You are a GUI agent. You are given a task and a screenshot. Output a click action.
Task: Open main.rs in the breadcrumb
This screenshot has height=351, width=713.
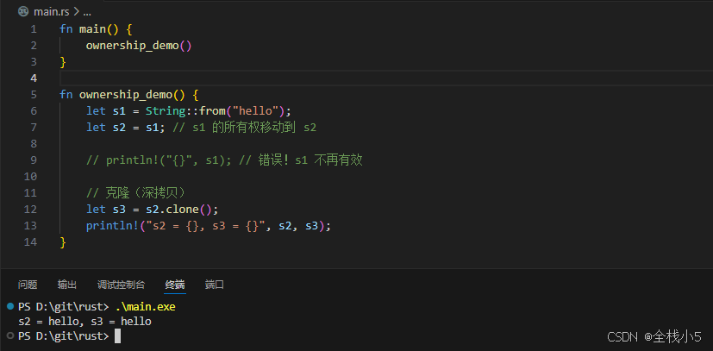pyautogui.click(x=52, y=12)
